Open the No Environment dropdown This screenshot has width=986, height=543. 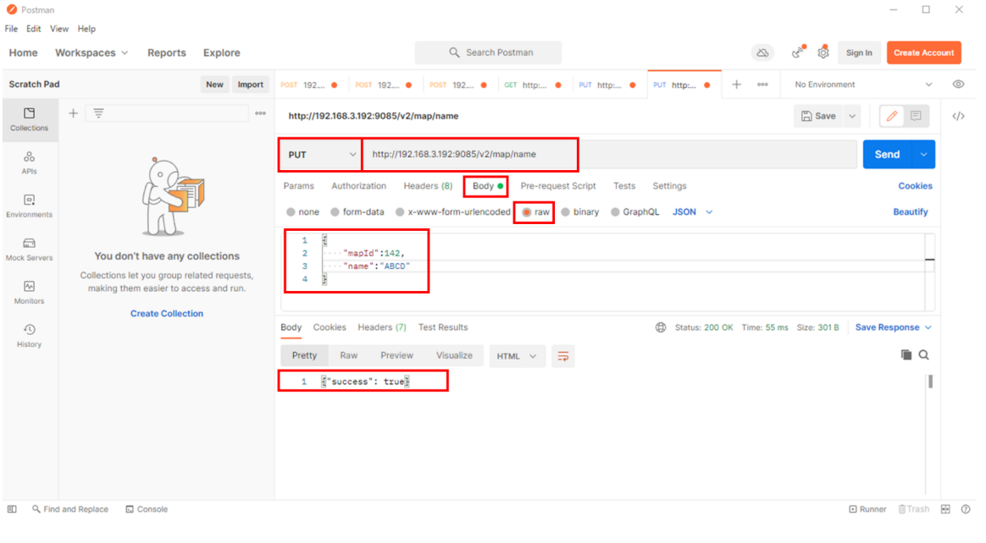(862, 85)
